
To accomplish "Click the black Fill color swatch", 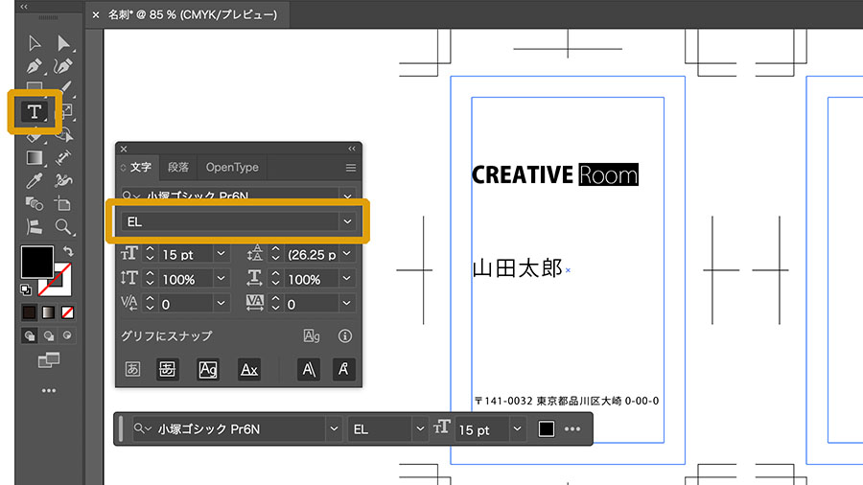I will (x=36, y=262).
